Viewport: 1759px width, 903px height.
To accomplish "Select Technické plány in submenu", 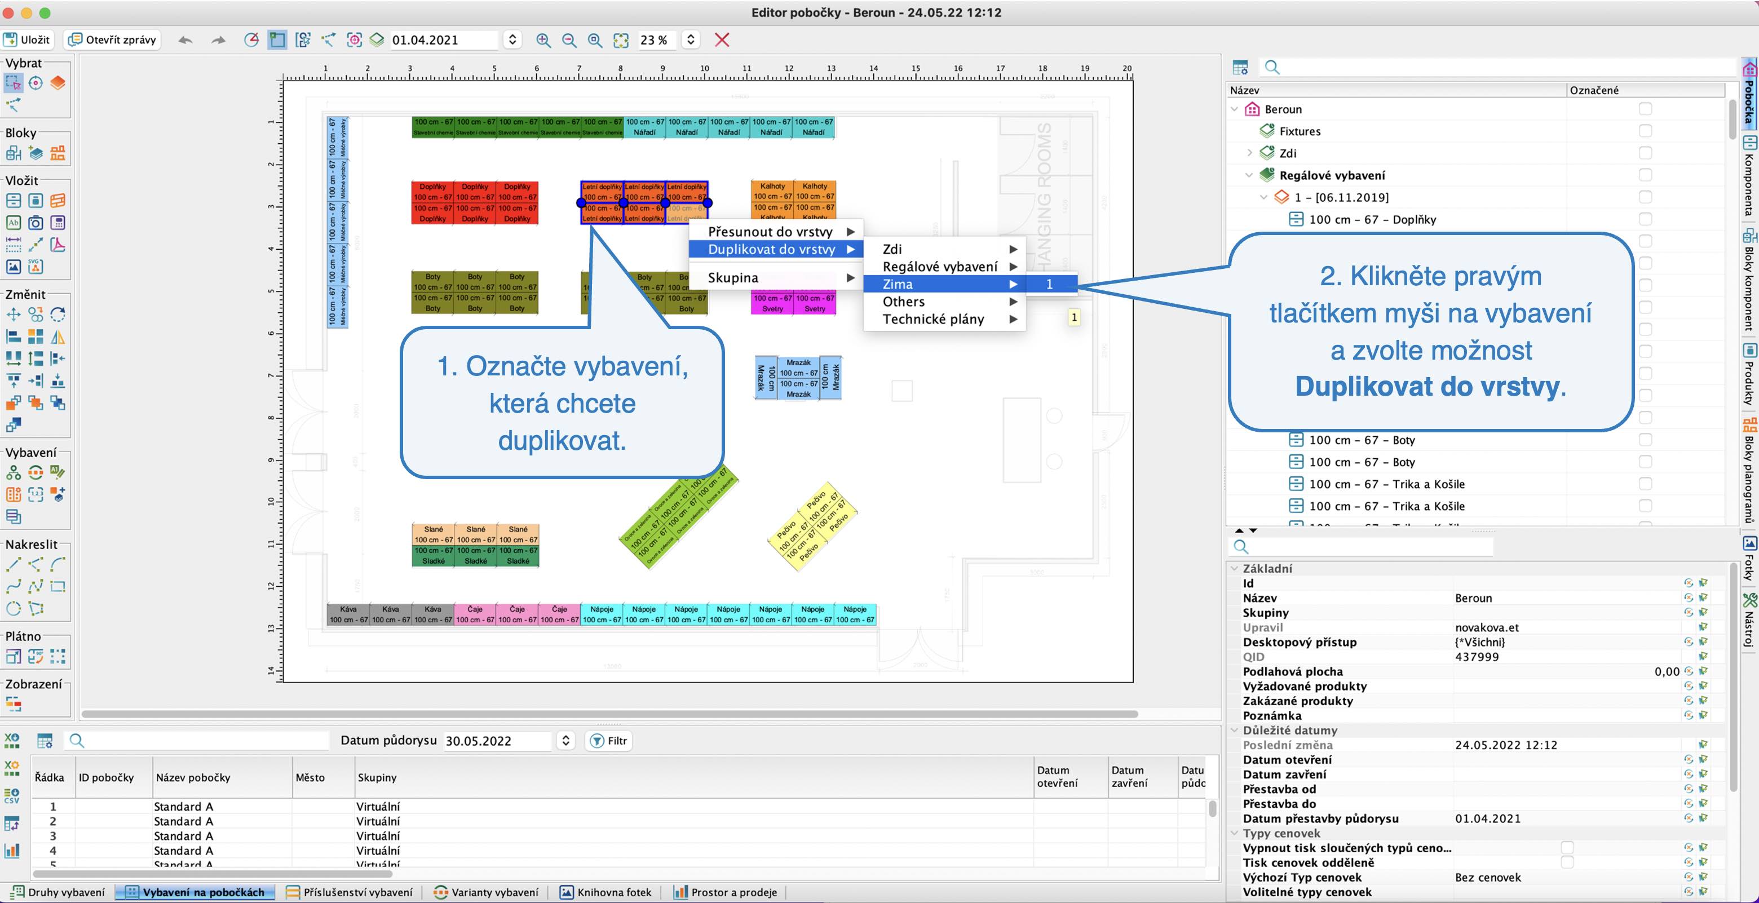I will click(x=944, y=318).
